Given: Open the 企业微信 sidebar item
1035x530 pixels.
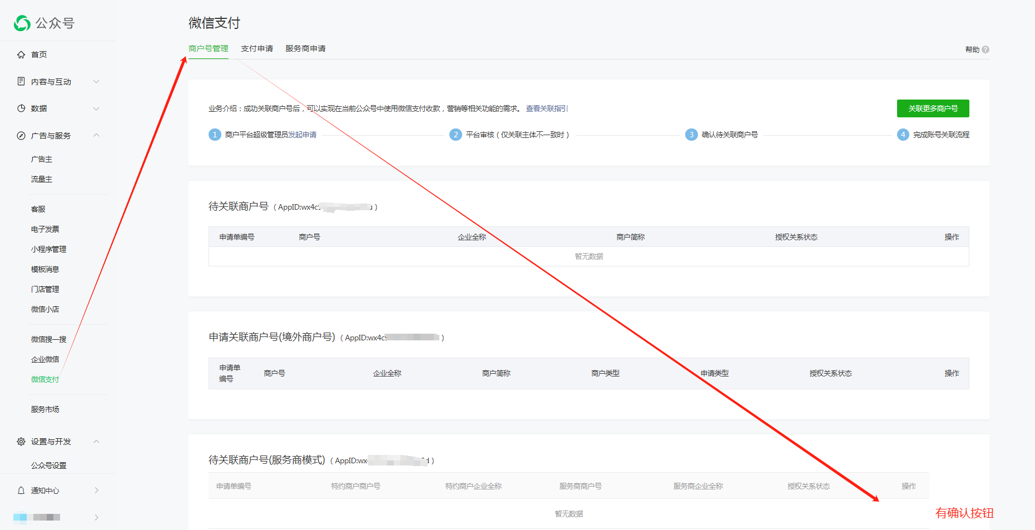Looking at the screenshot, I should click(45, 359).
